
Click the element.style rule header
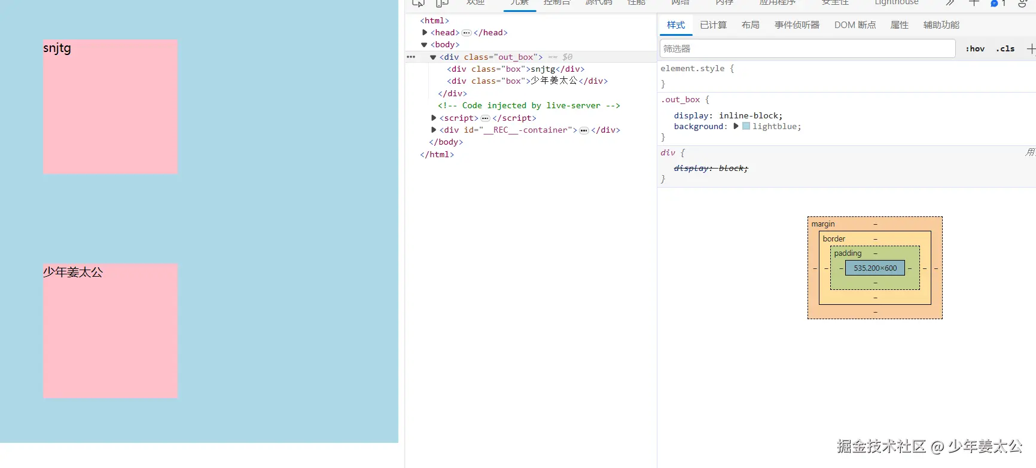pos(697,69)
